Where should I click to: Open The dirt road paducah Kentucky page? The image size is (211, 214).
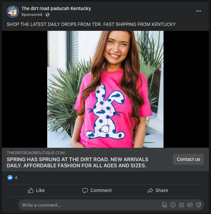[56, 9]
